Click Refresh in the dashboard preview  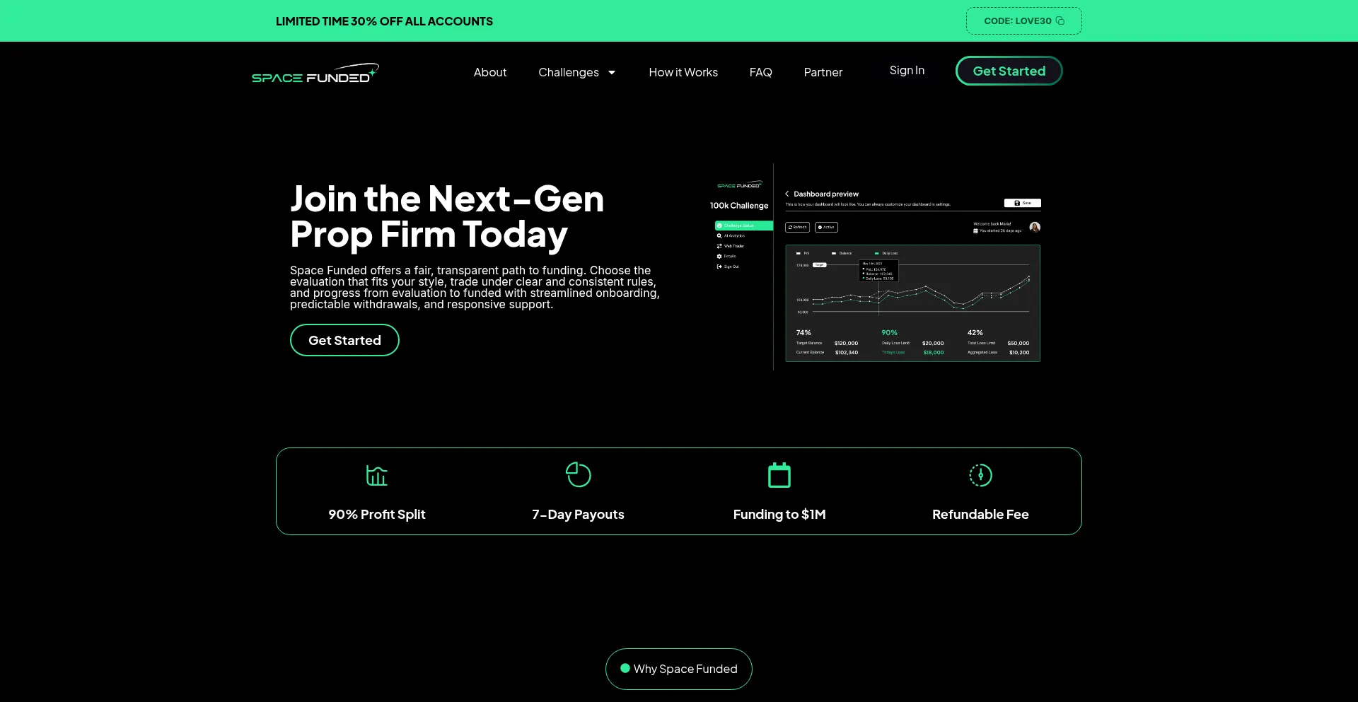[x=797, y=227]
